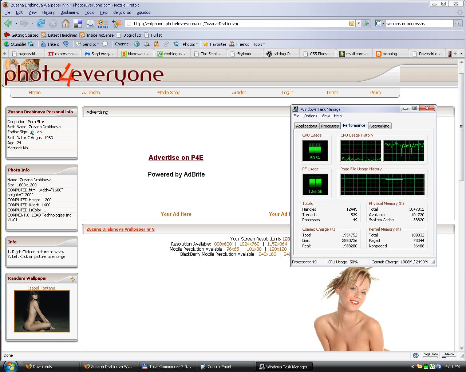Viewport: 466px width, 372px height.
Task: Go to the Home page icon
Action: (x=66, y=24)
